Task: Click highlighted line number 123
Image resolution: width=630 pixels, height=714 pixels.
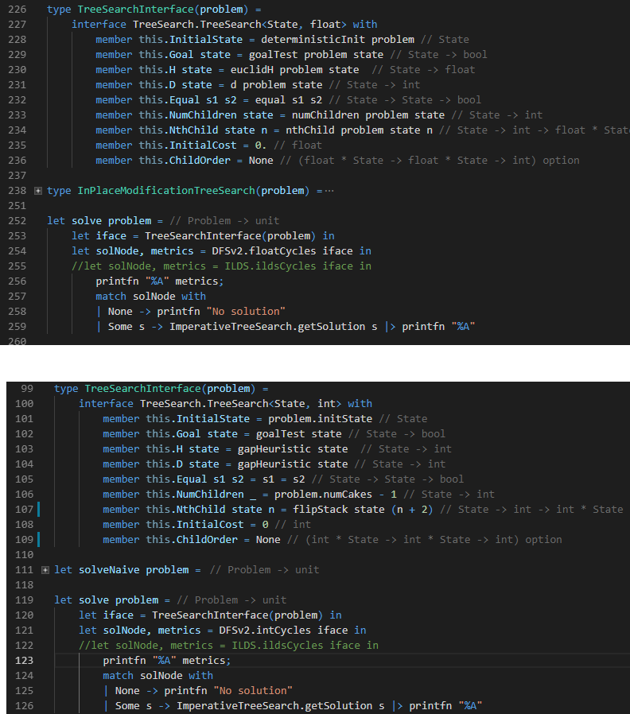Action: tap(23, 661)
